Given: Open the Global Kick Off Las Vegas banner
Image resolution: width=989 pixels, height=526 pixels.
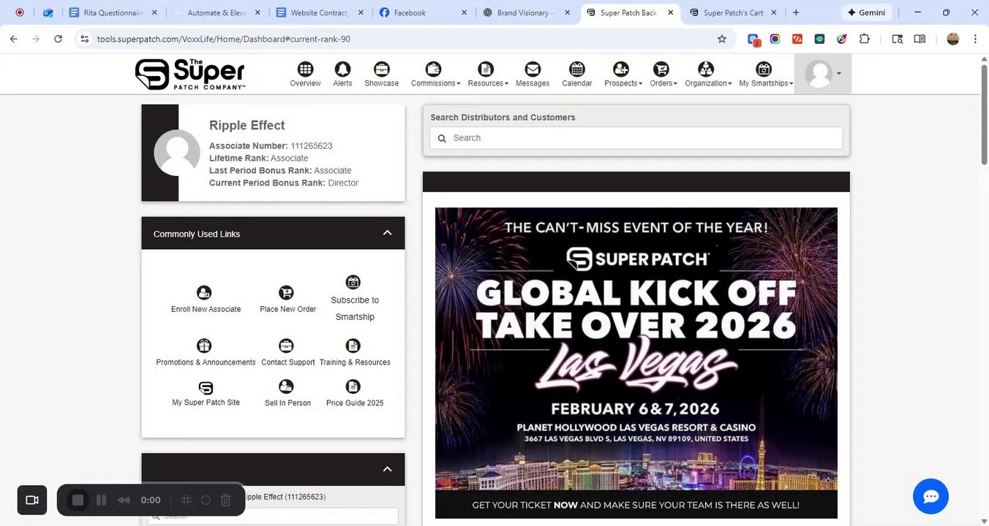Looking at the screenshot, I should click(x=636, y=362).
